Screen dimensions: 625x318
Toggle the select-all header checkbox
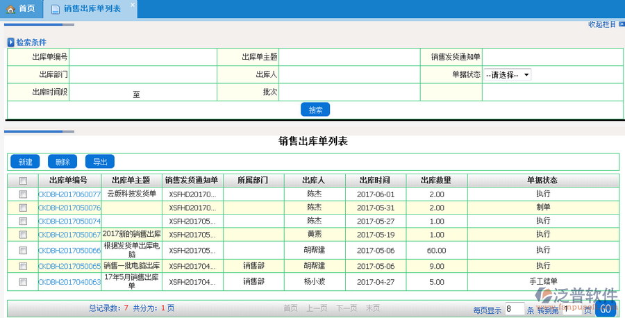[23, 181]
